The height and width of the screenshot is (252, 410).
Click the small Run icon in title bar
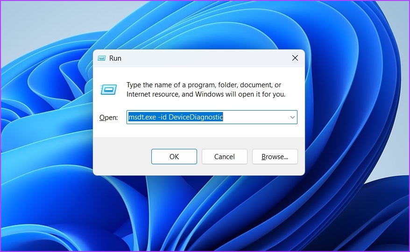click(x=101, y=58)
